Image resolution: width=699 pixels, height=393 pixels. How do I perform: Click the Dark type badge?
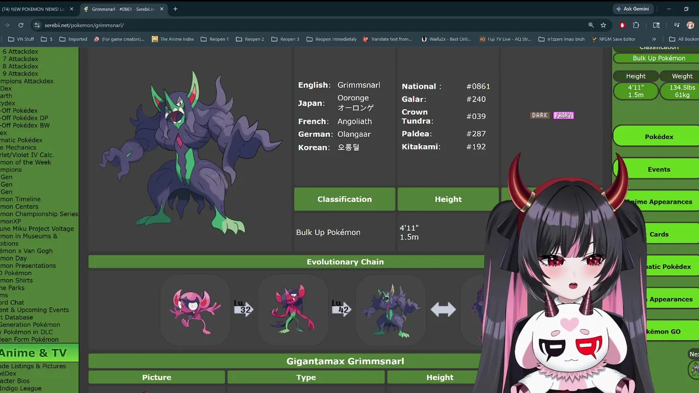click(540, 115)
